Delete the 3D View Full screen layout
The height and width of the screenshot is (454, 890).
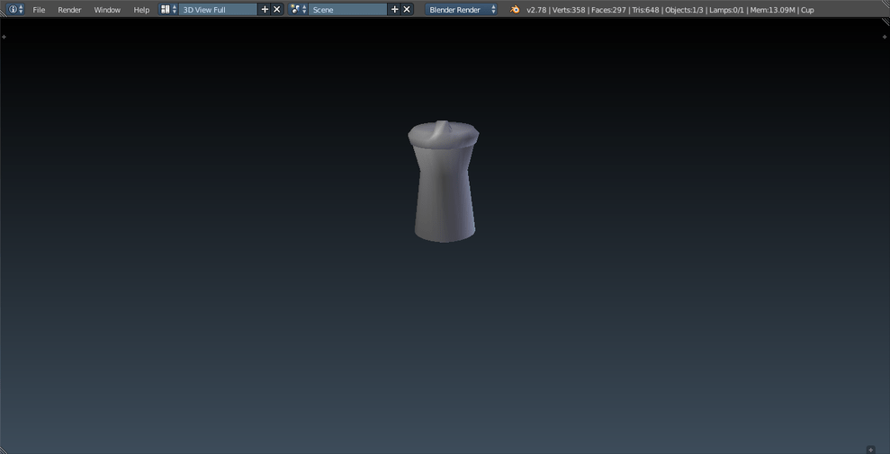(x=277, y=10)
